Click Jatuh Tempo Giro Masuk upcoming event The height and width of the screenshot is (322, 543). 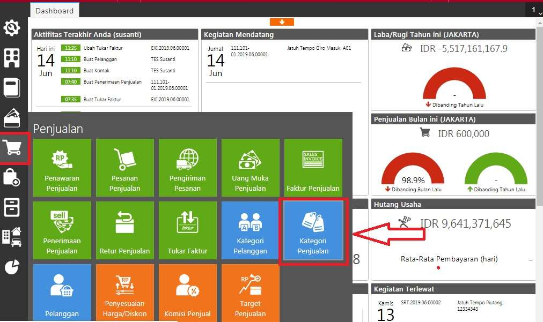[x=319, y=48]
